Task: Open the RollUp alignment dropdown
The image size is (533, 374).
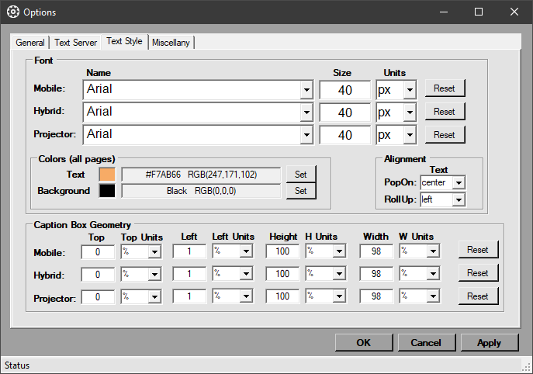Action: click(x=459, y=199)
